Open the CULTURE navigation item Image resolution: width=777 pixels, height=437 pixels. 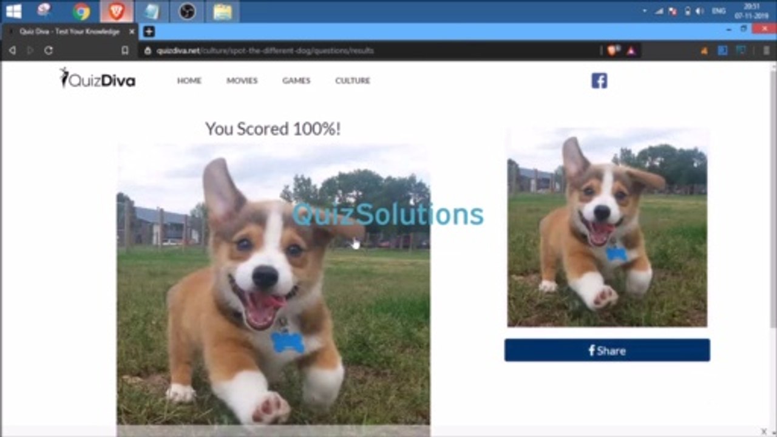coord(352,80)
